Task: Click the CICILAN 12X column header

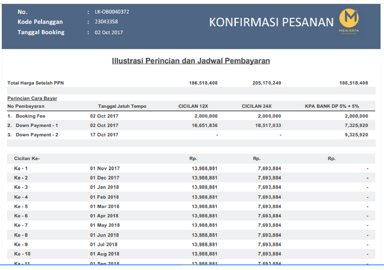Action: pyautogui.click(x=193, y=106)
